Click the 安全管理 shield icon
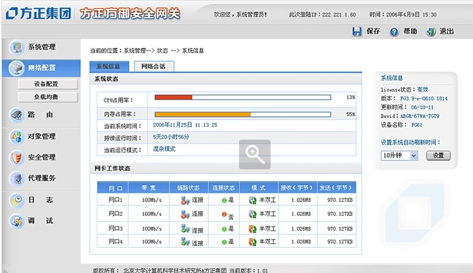Screen dimensions: 473x273 (16, 157)
